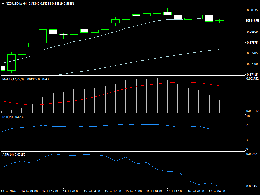Select RSI level label 30
Screen dimensions: 260x195
pos(248,140)
